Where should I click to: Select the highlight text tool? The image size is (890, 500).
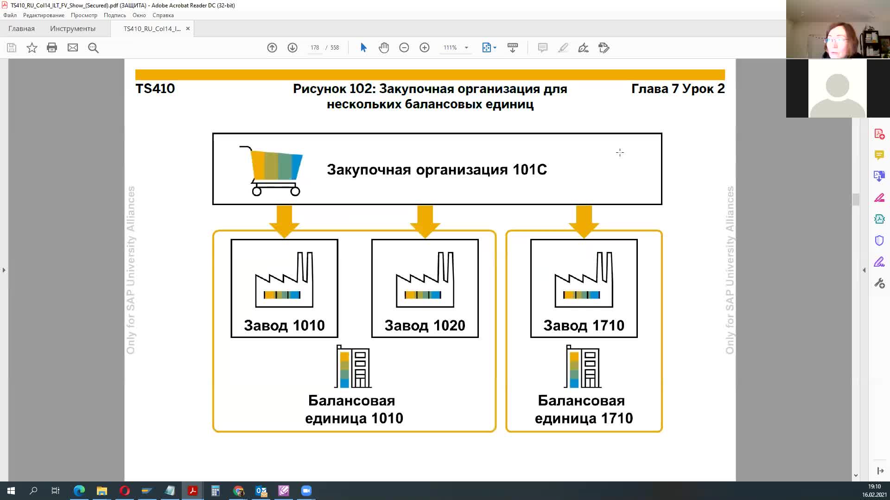563,48
